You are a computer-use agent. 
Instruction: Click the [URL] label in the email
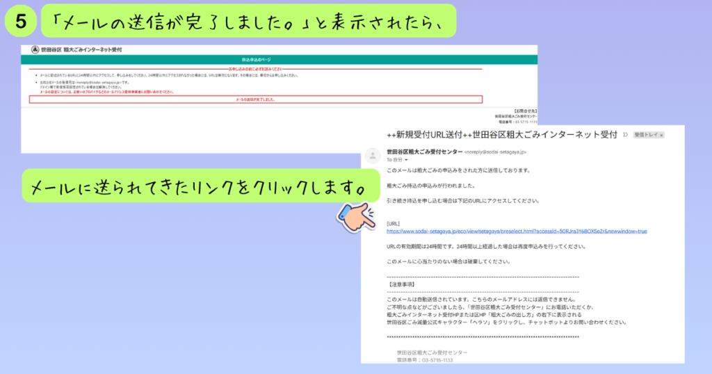tap(393, 224)
